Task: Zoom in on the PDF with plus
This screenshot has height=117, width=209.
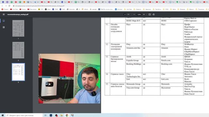Action: [x=144, y=14]
